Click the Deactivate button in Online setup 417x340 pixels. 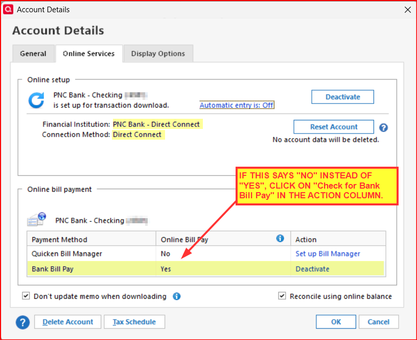[x=342, y=97]
